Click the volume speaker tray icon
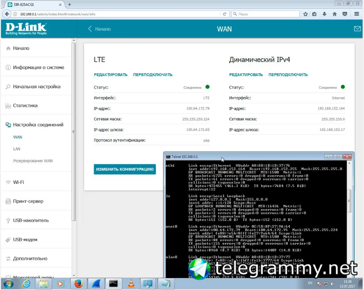The height and width of the screenshot is (290, 364). pos(333,284)
